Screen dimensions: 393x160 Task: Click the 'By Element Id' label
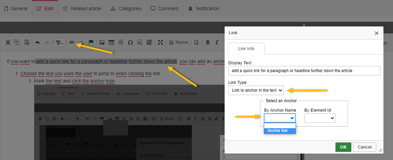coord(317,110)
